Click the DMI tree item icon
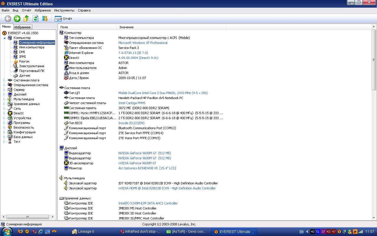The width and height of the screenshot is (377, 236). (16, 52)
